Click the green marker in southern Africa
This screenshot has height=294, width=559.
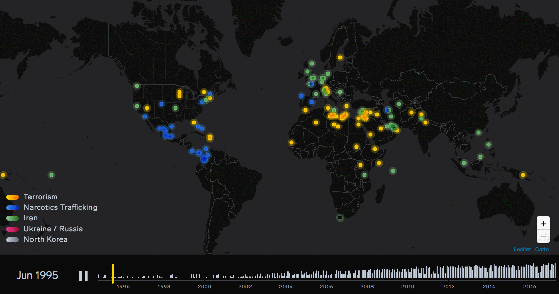click(340, 218)
